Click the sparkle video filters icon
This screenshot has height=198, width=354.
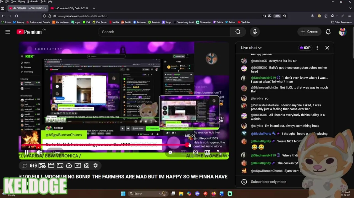78,166
